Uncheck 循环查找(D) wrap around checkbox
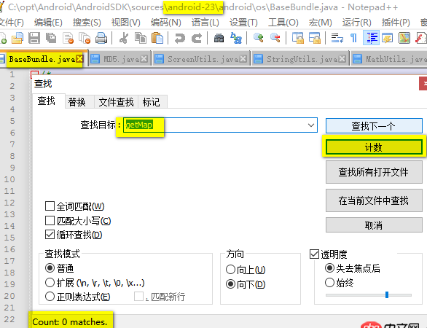Viewport: 427px width, 328px height. point(50,235)
